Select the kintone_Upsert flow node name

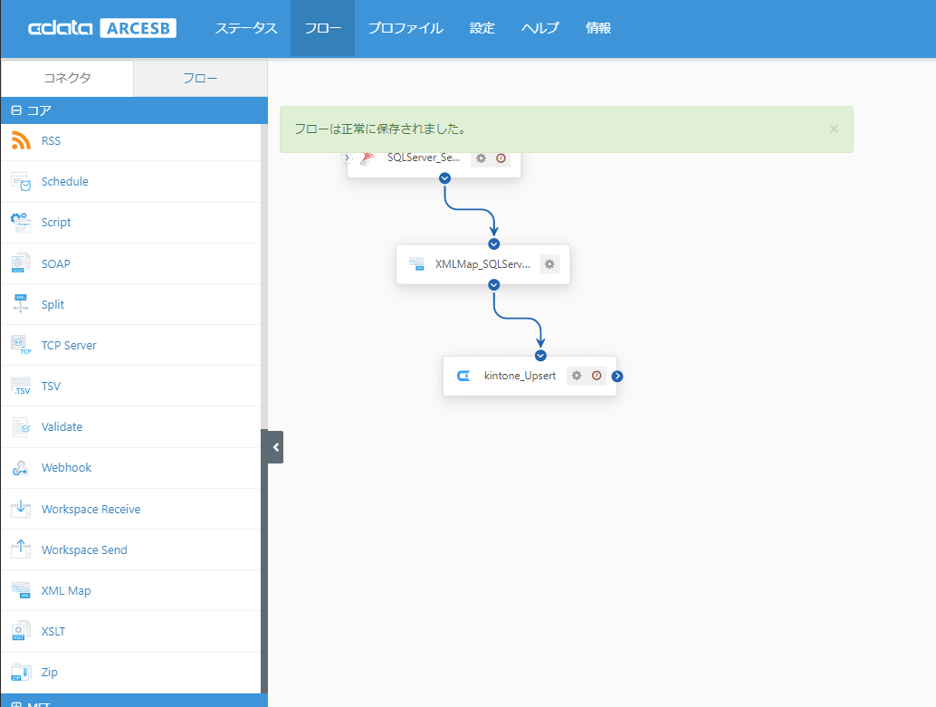(x=520, y=376)
